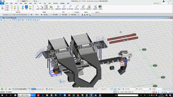Click the Windows Start button
Viewport: 173px width, 97px height.
pos(2,95)
